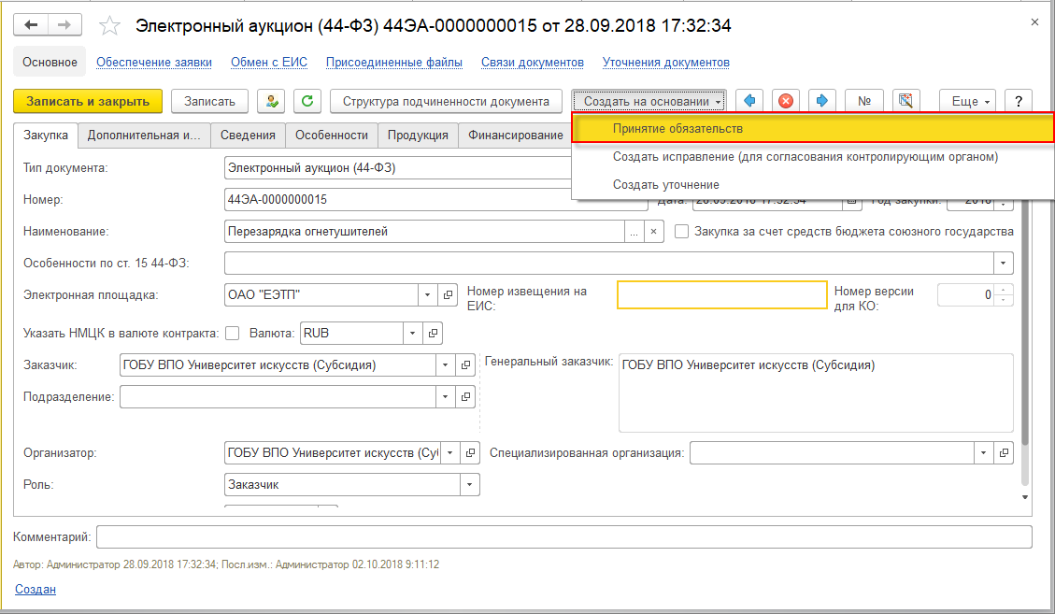Expand the Особенности по ст. 15 dropdown

point(1004,264)
